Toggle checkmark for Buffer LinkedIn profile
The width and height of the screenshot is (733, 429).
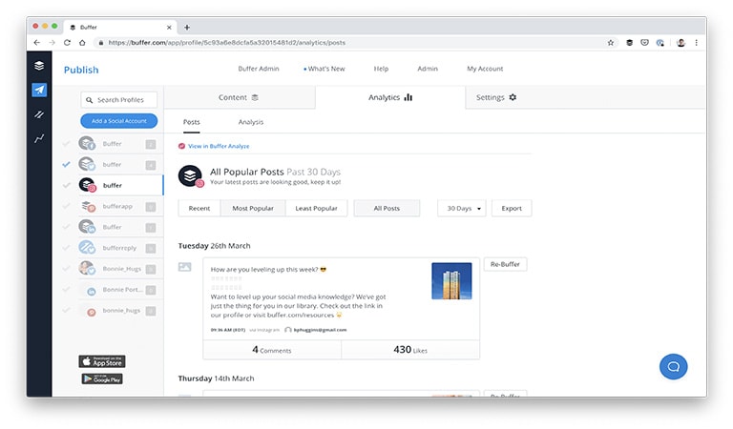67,227
